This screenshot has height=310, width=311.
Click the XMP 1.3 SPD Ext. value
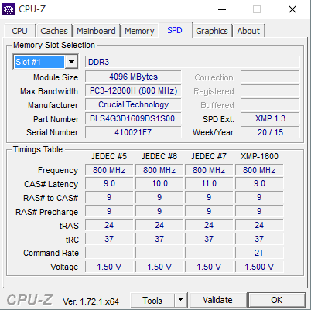click(270, 118)
